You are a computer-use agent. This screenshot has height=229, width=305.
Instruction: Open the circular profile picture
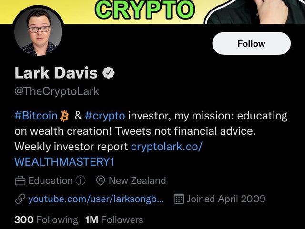pyautogui.click(x=38, y=31)
